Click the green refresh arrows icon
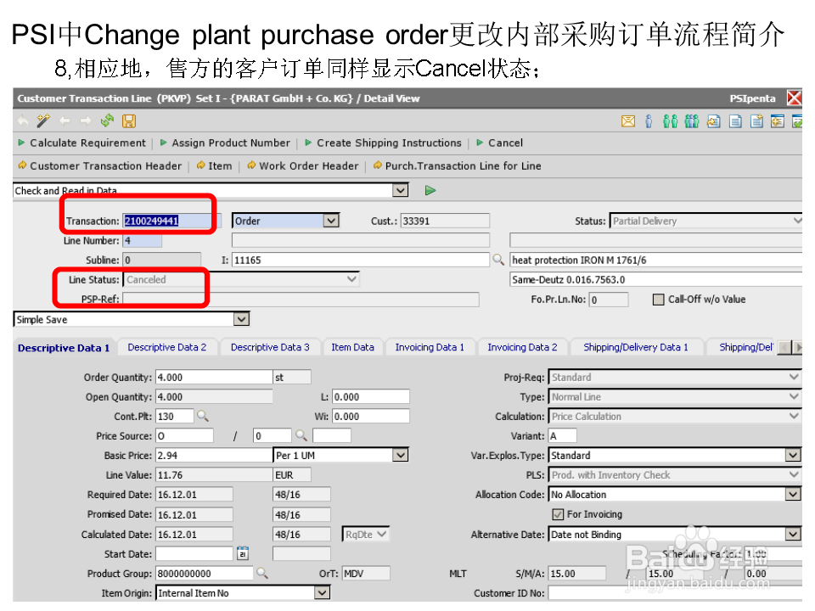 [x=107, y=121]
